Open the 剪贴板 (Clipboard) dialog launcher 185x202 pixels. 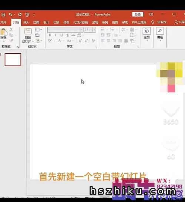[18, 47]
